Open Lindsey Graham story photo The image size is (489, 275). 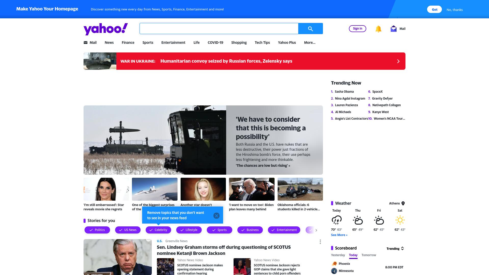tap(118, 257)
